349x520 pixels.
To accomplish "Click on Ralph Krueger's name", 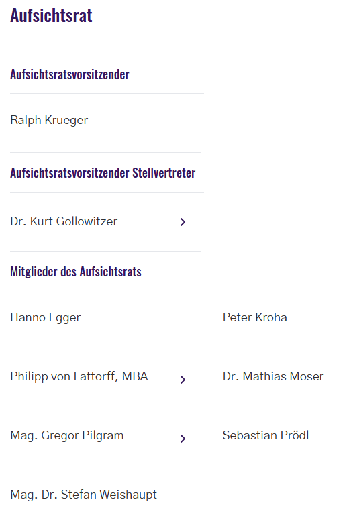I will (x=49, y=120).
